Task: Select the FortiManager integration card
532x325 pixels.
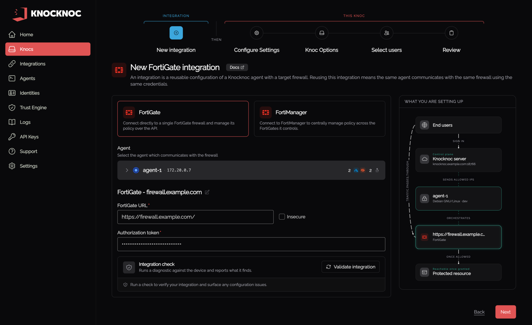Action: point(320,119)
